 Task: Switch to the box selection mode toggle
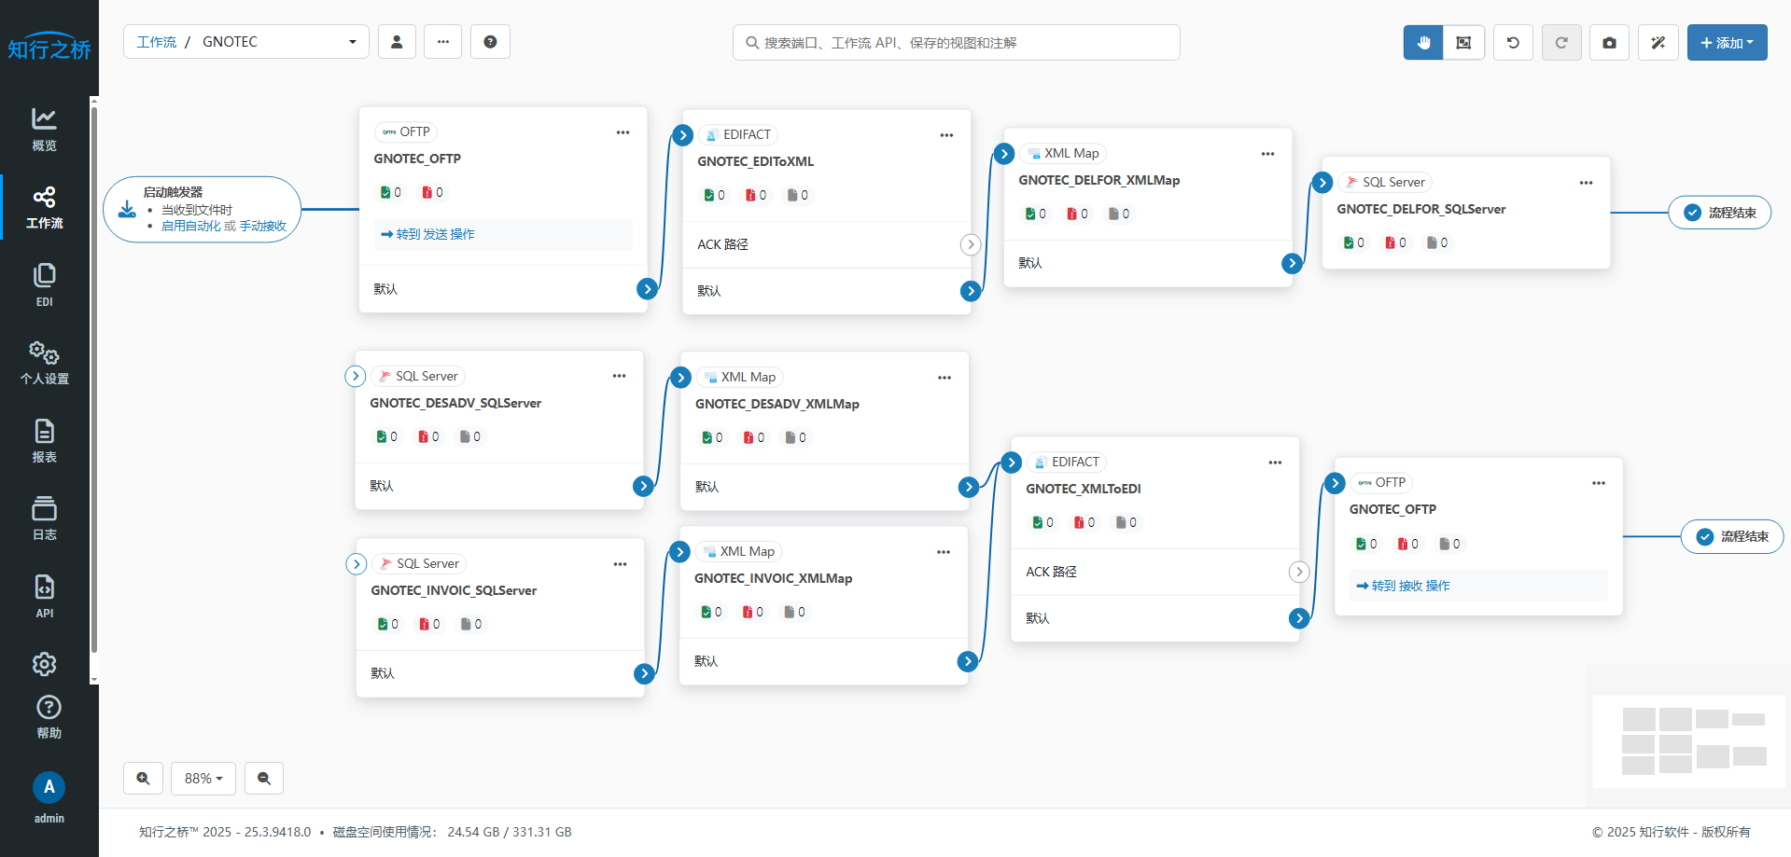pos(1463,42)
